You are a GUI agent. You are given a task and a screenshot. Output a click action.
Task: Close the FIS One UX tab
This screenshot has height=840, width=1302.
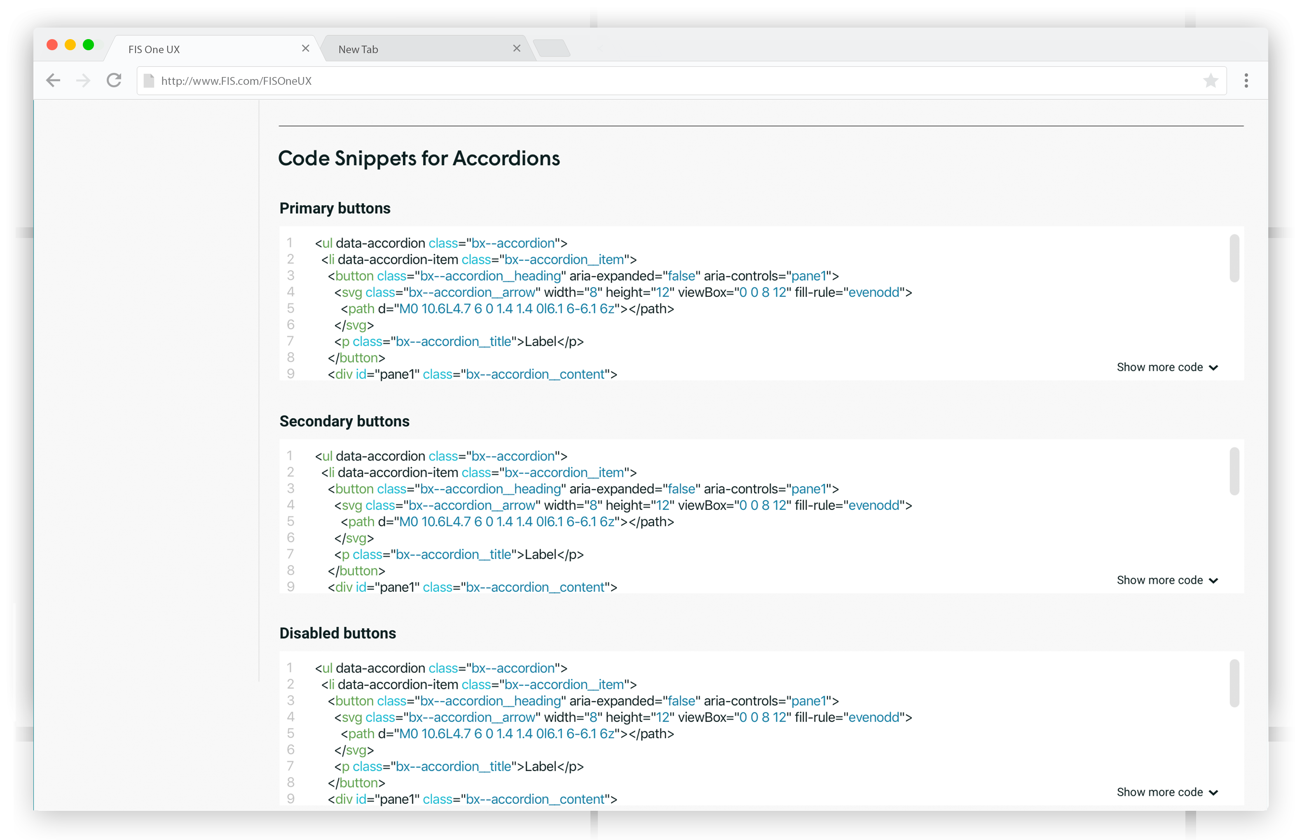(x=306, y=49)
